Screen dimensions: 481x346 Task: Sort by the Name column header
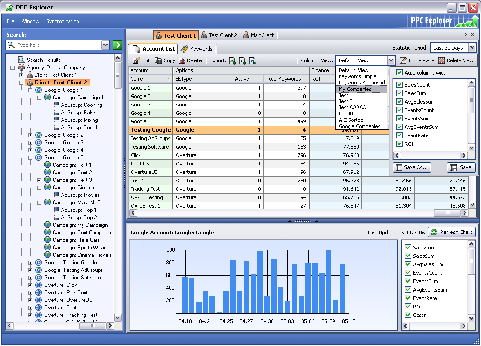click(x=151, y=79)
